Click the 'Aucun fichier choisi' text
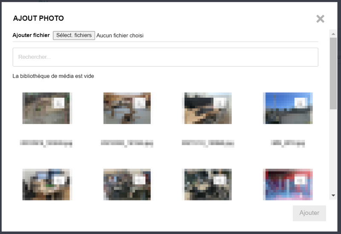341x234 pixels. point(120,36)
